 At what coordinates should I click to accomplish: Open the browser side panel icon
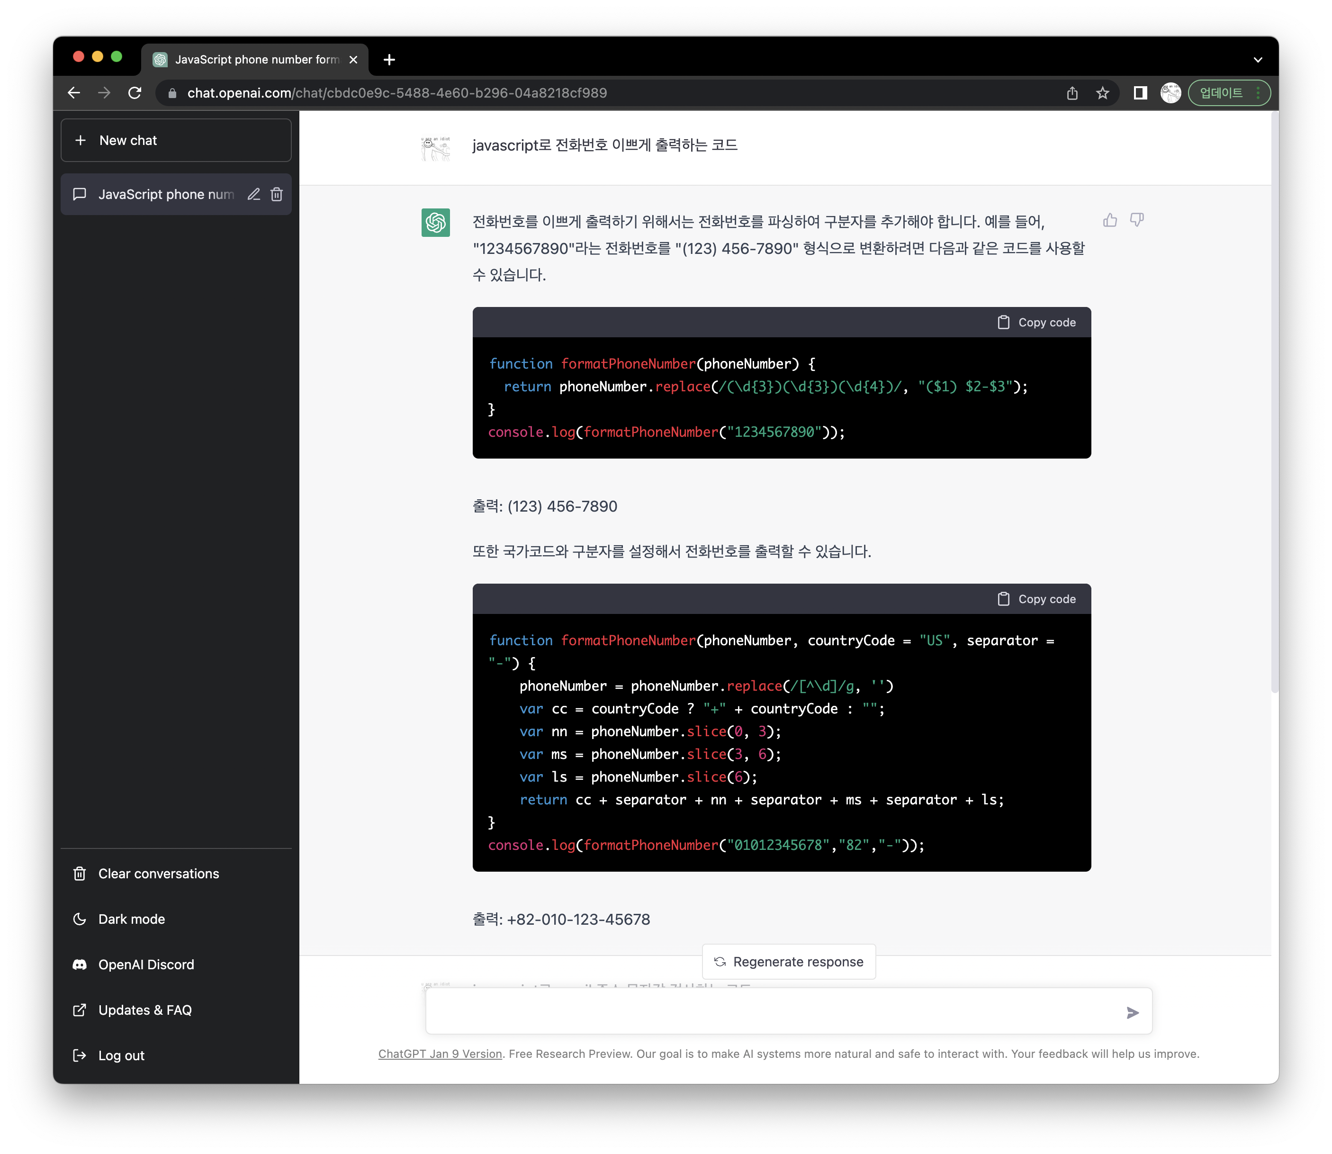[x=1140, y=93]
